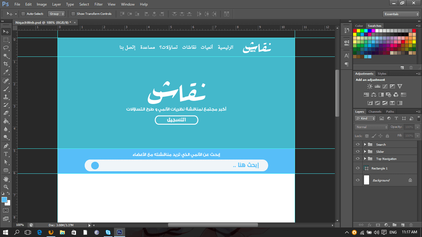Image resolution: width=422 pixels, height=237 pixels.
Task: Enable the Auto-Select checkbox
Action: tap(23, 14)
